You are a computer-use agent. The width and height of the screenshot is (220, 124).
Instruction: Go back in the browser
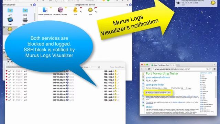coord(142,69)
